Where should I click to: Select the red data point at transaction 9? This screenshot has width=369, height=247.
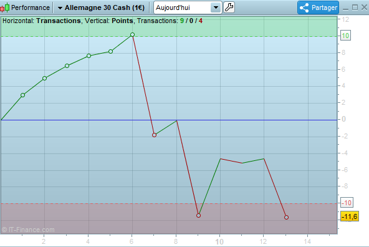[198, 215]
